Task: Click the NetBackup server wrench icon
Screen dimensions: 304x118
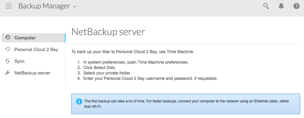Action: 8,73
